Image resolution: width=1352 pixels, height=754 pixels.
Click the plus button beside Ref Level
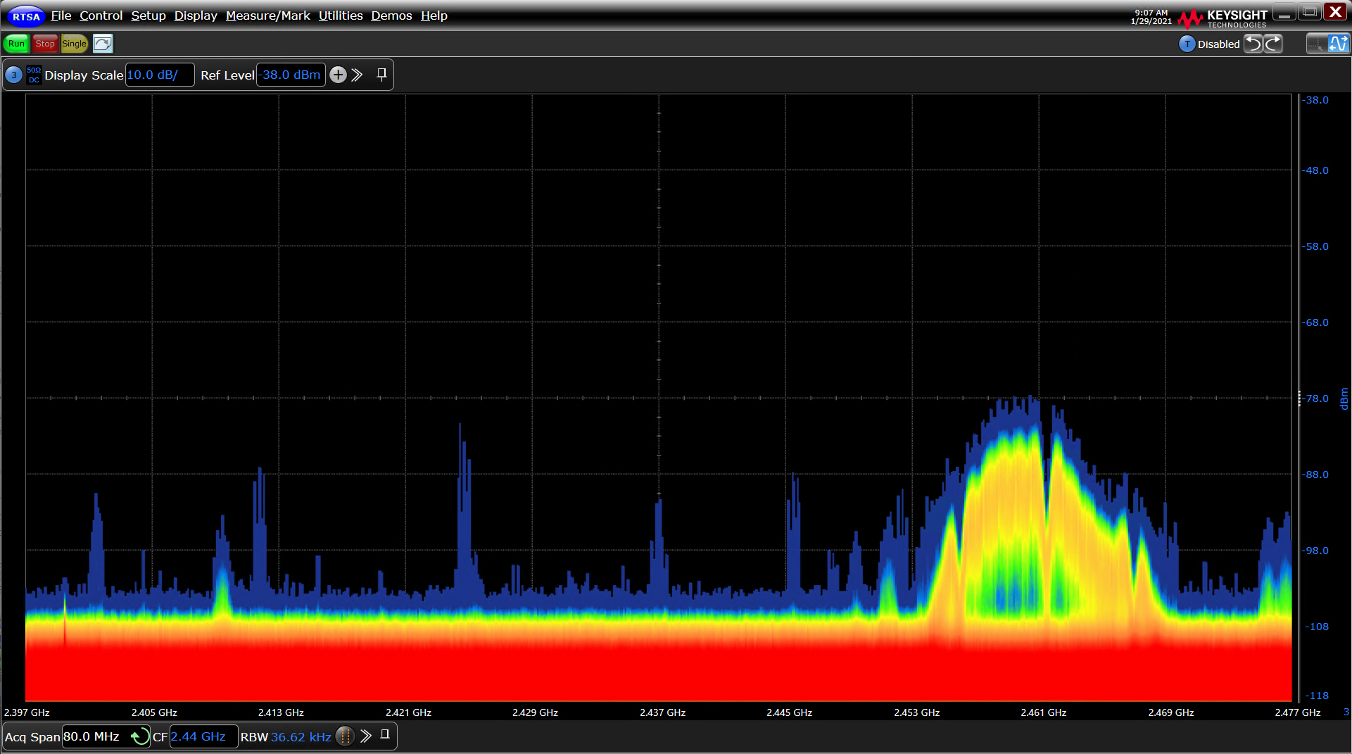[339, 75]
